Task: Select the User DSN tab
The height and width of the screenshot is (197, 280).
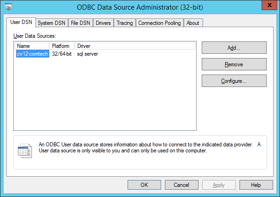Action: [x=21, y=22]
